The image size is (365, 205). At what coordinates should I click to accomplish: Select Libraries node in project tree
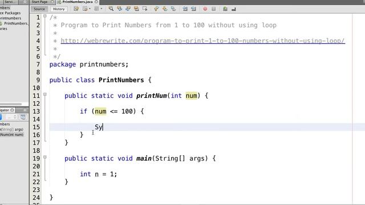point(3,28)
